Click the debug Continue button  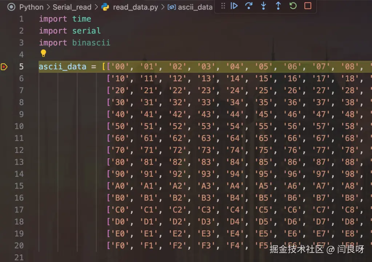click(x=234, y=6)
